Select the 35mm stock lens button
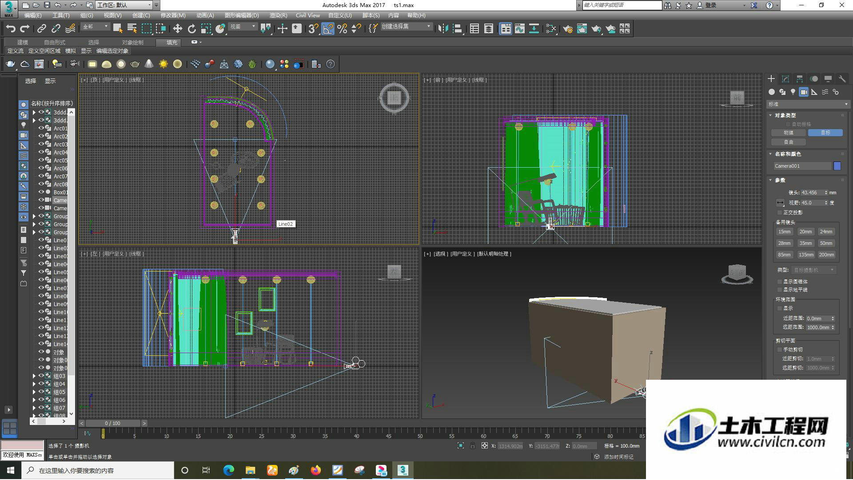Screen dimensions: 853x480 tap(805, 243)
